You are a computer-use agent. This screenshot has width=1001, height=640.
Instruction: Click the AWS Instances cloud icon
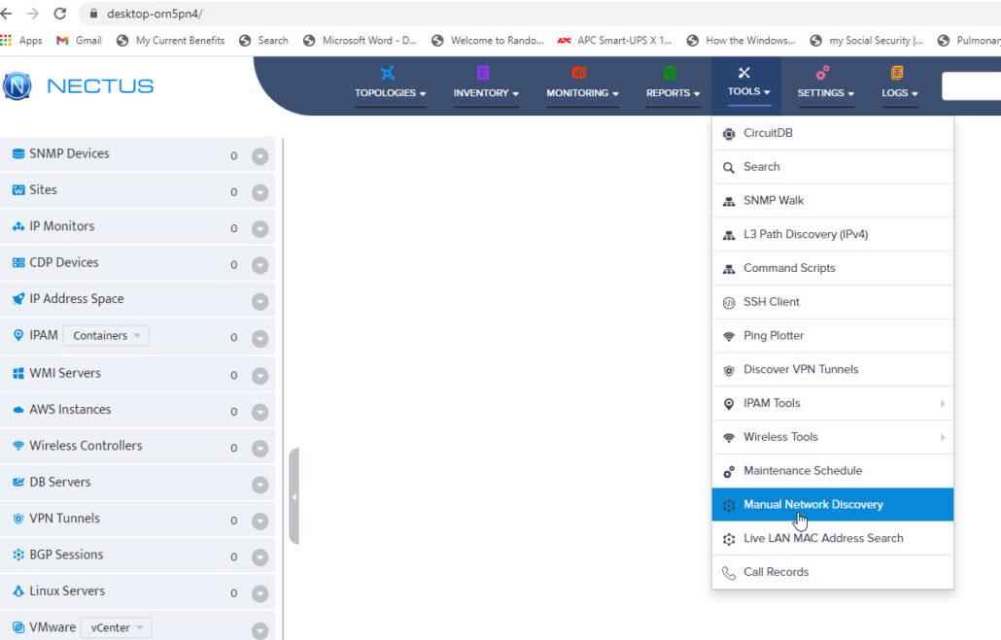[18, 410]
